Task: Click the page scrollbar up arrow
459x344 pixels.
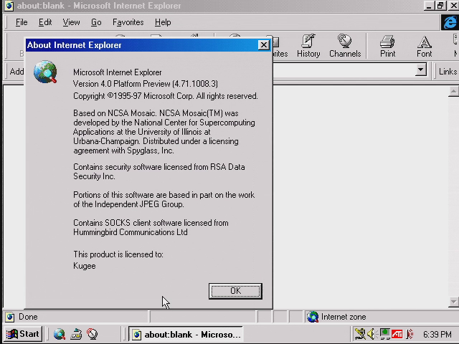Action: (x=453, y=92)
